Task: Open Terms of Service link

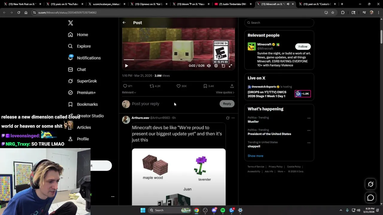Action: tap(256, 167)
